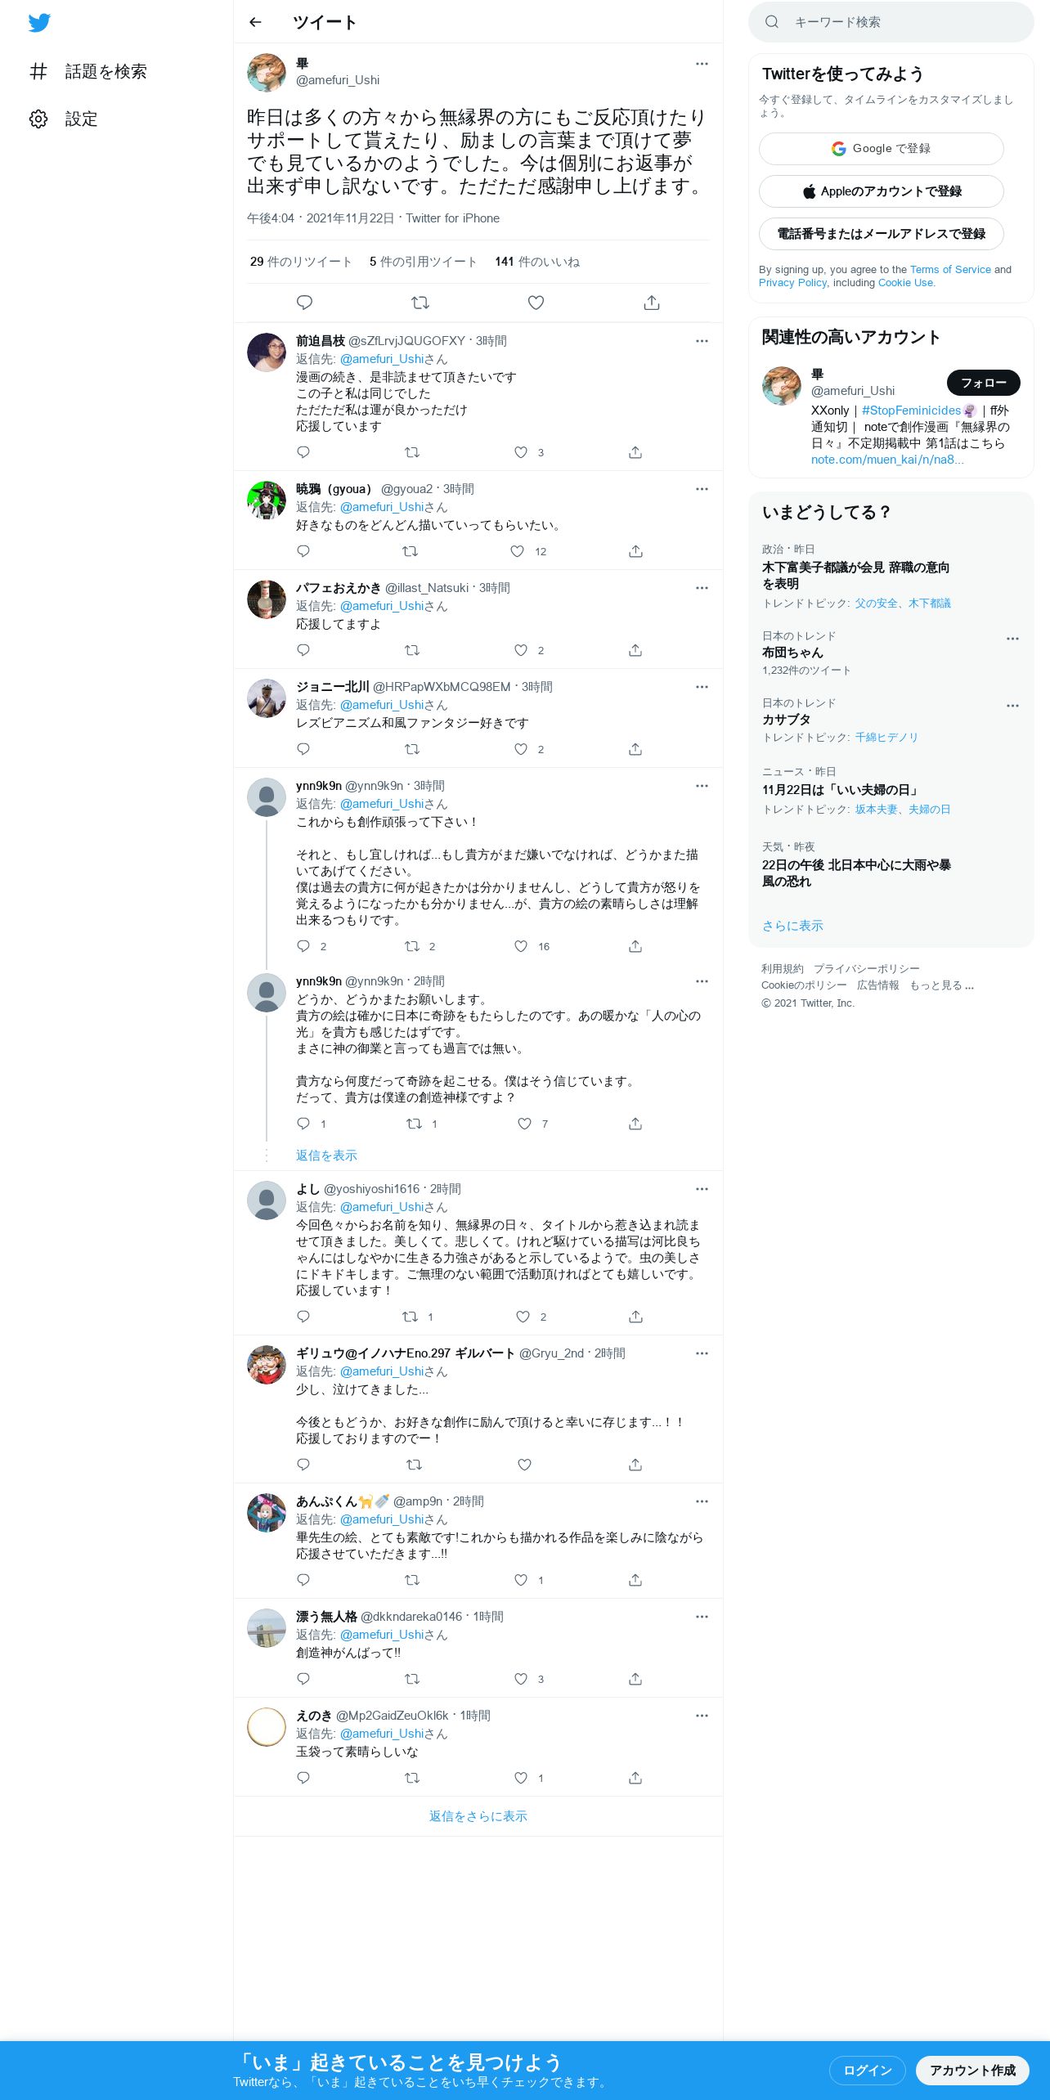Reply to the main tweet
Image resolution: width=1050 pixels, height=2100 pixels.
coord(304,303)
